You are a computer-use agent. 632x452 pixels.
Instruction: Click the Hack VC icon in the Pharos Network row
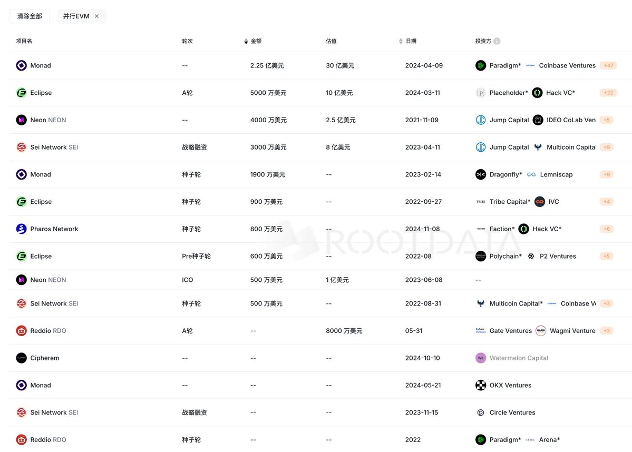point(523,229)
